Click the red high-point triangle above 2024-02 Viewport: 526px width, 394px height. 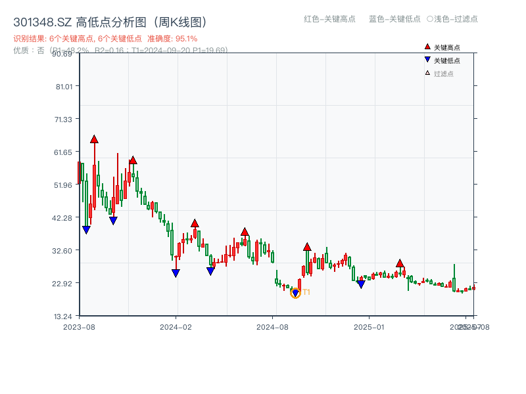195,223
